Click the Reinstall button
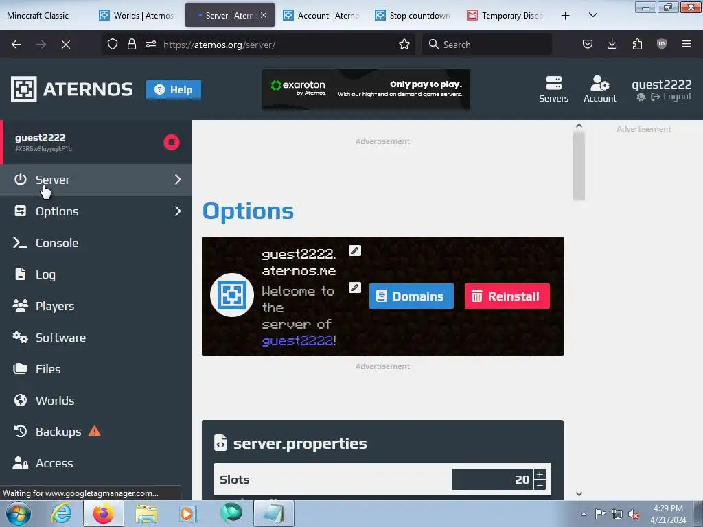This screenshot has height=527, width=703. pyautogui.click(x=507, y=296)
